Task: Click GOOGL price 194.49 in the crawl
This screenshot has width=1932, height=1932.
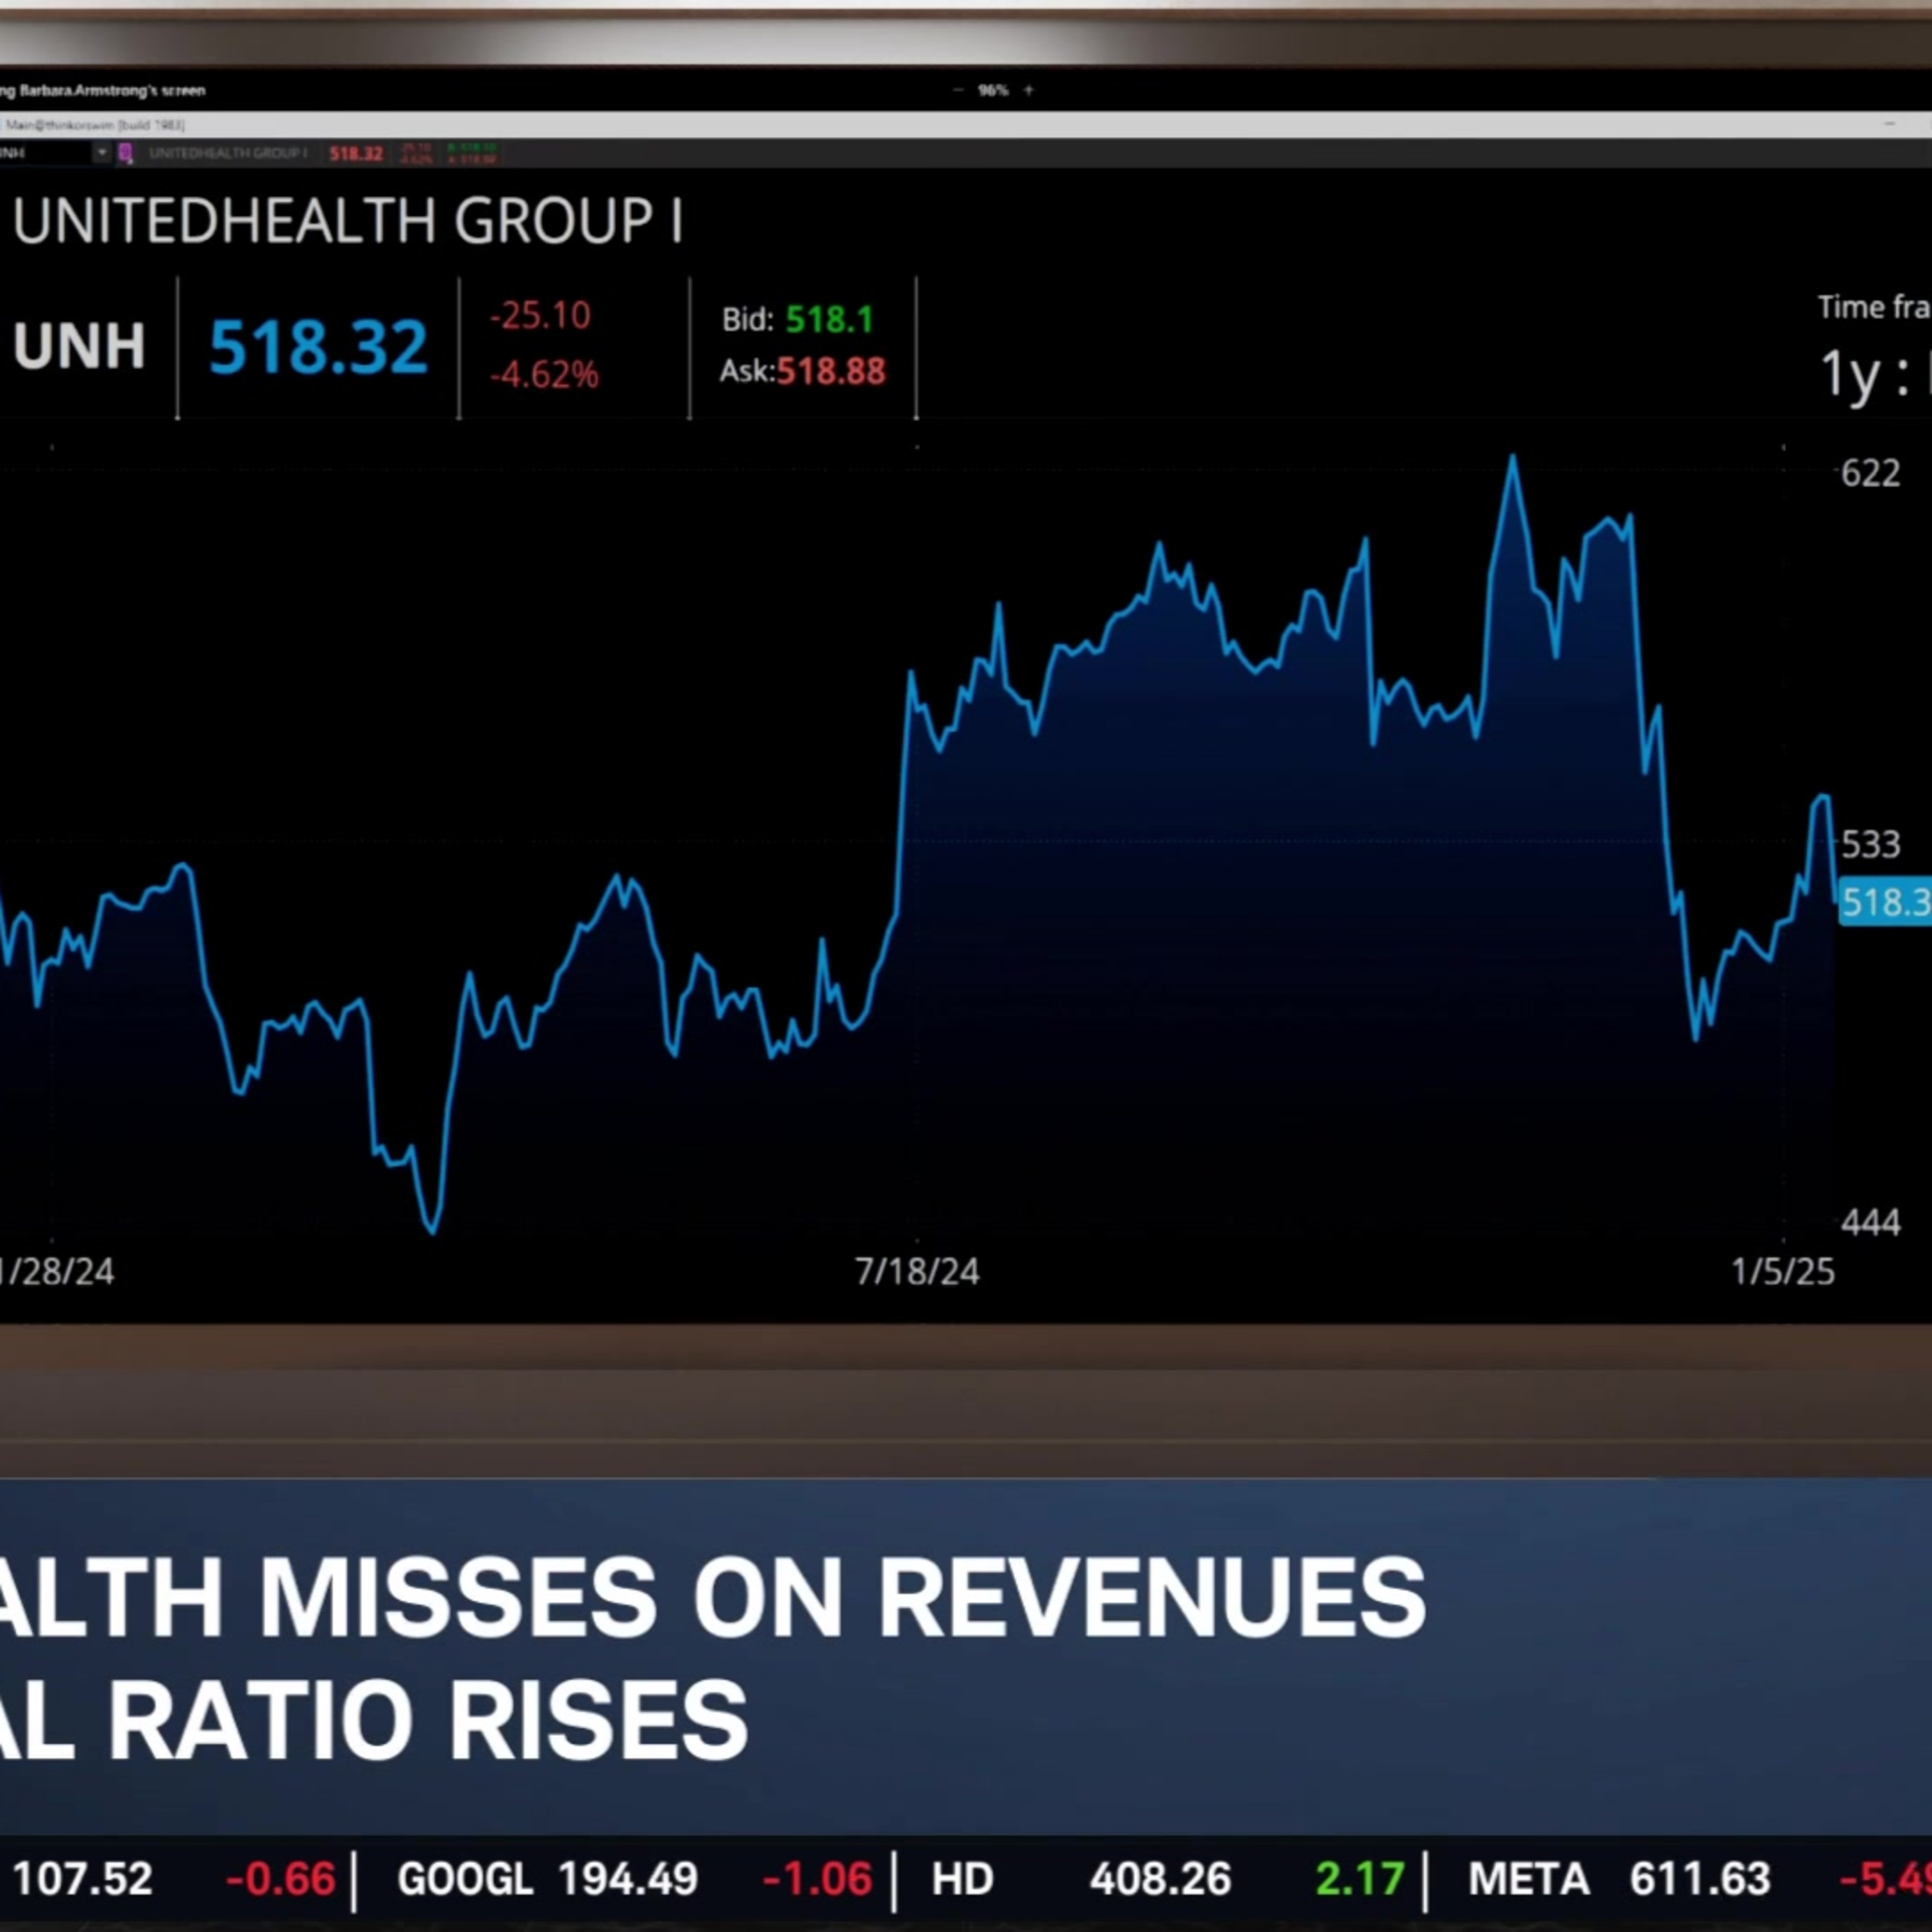Action: (628, 1879)
